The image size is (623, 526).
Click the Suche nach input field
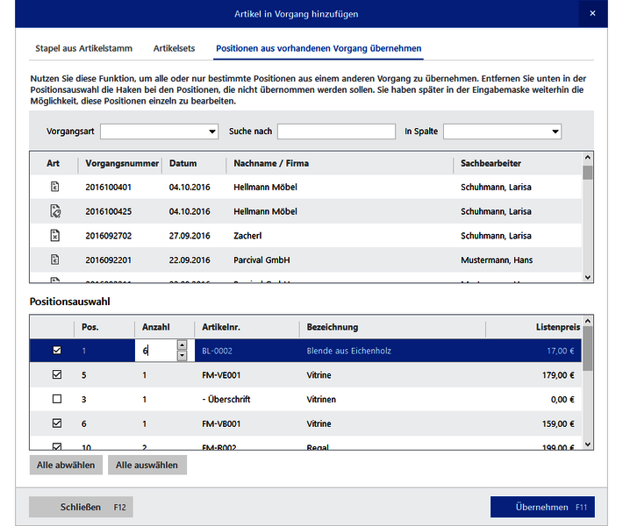click(x=337, y=131)
